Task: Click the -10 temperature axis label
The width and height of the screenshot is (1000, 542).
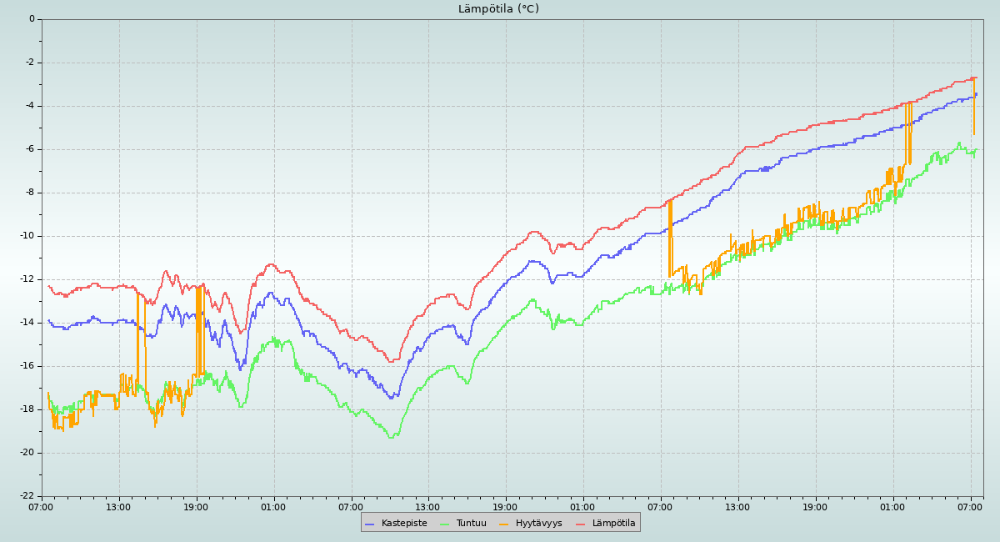Action: pyautogui.click(x=27, y=235)
